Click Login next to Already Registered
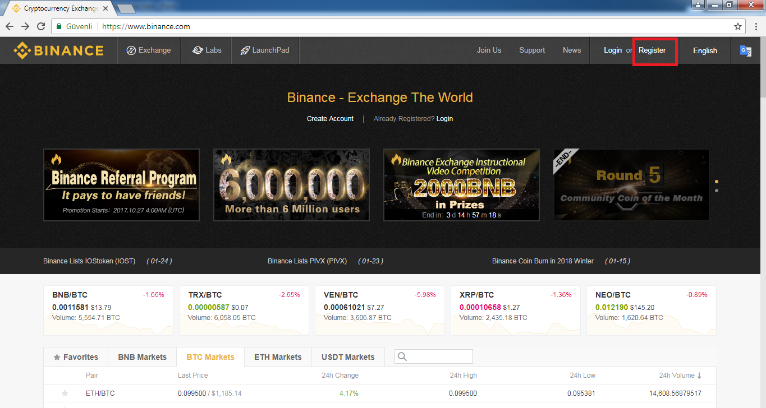Image resolution: width=766 pixels, height=408 pixels. [444, 119]
